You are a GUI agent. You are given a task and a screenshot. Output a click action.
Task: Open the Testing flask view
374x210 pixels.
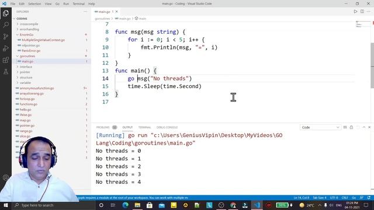coord(6,71)
